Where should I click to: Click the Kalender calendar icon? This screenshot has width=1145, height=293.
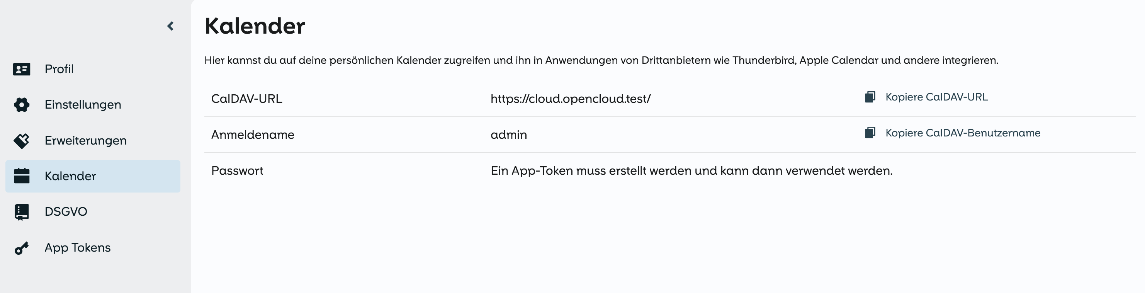click(x=21, y=176)
